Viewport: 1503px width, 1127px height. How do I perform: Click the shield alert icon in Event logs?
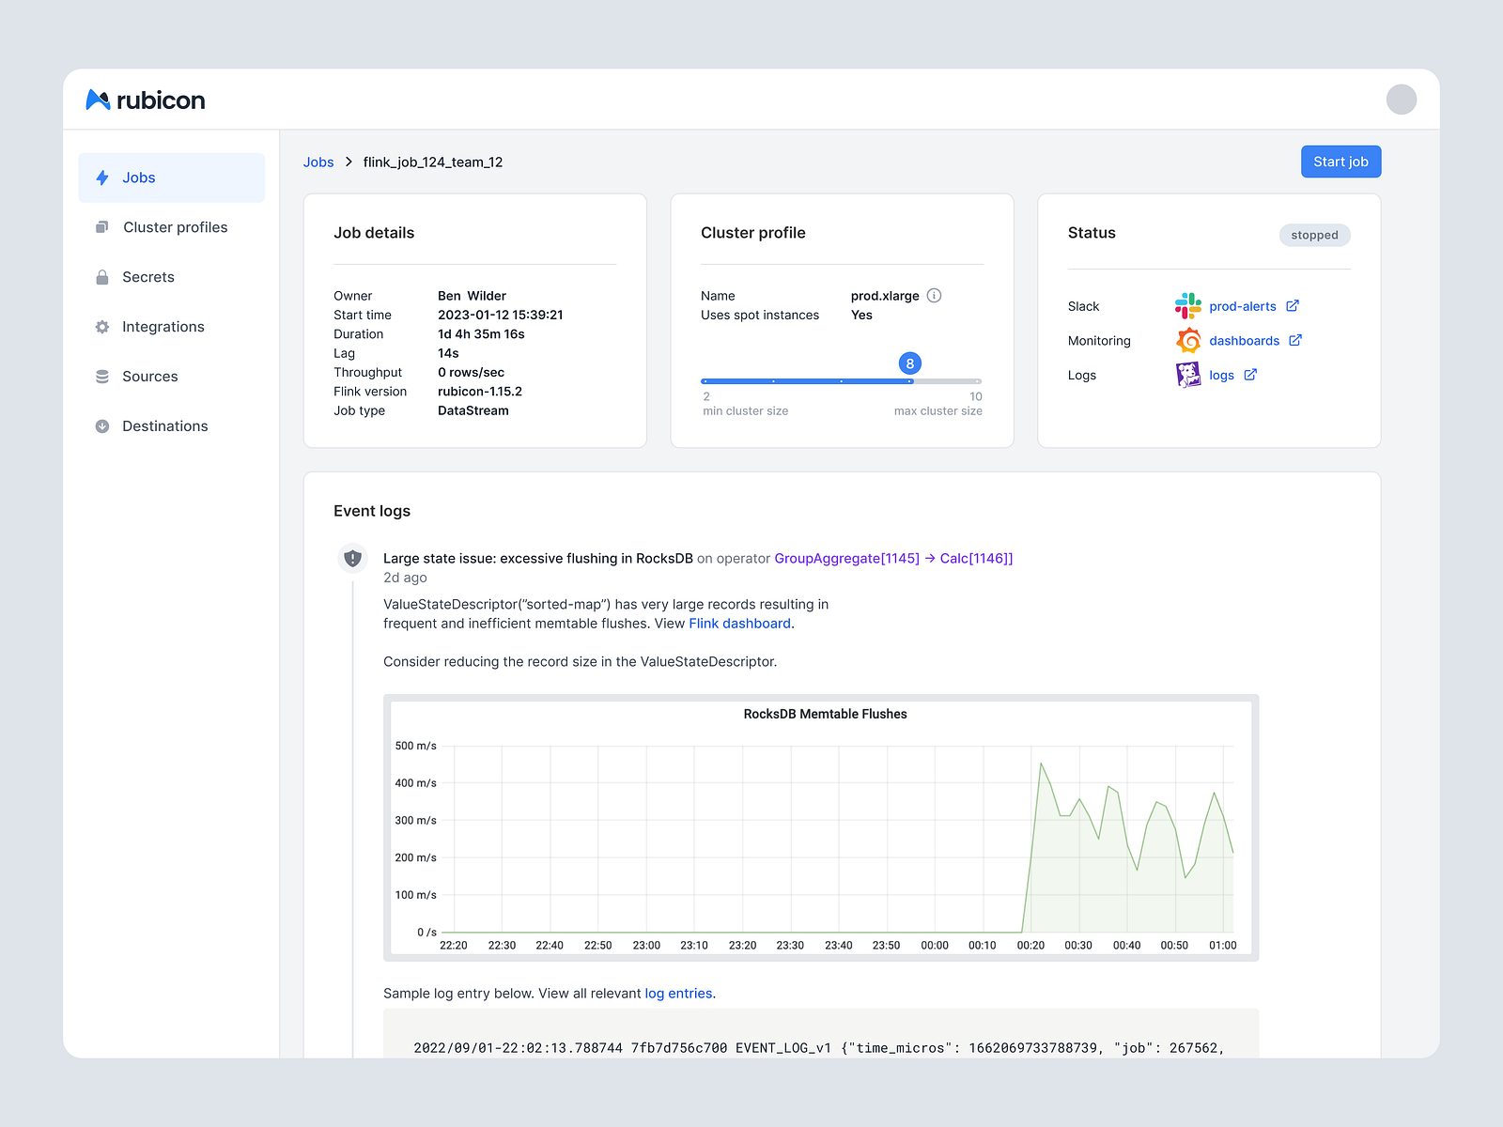tap(352, 558)
